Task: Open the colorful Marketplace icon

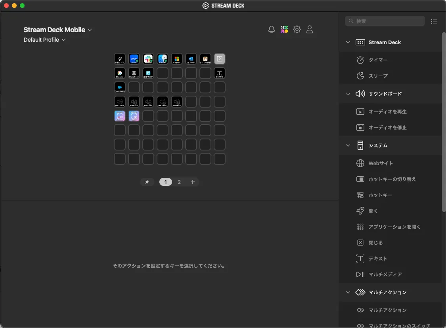Action: pos(284,29)
